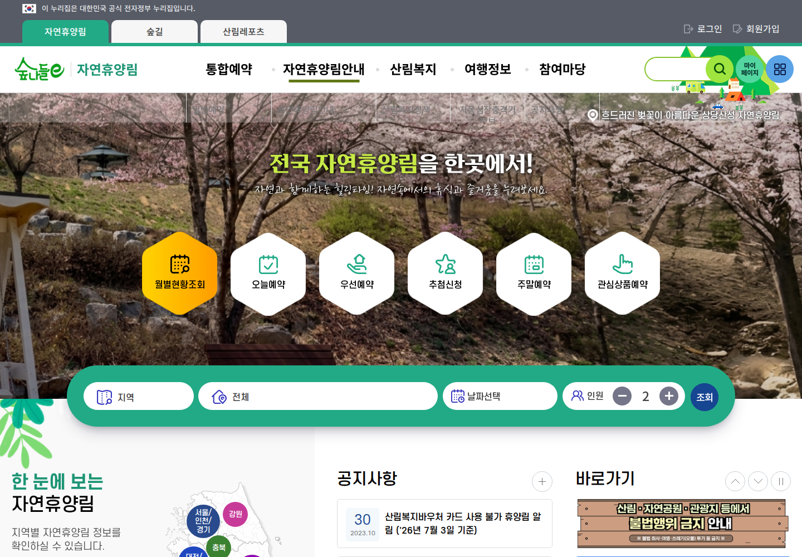Open the 날짜선택 date picker
The height and width of the screenshot is (557, 802).
(500, 396)
